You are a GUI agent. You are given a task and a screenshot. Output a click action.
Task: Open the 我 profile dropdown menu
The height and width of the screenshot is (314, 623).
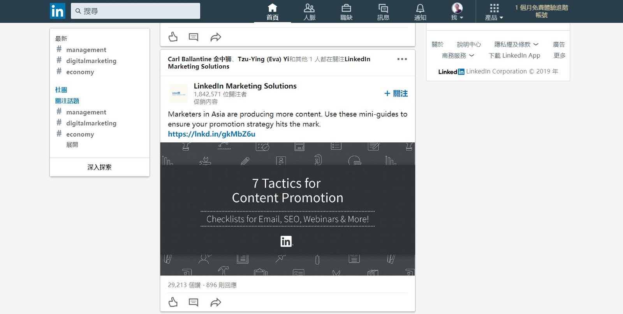[457, 12]
